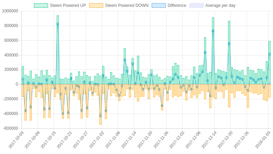Viewport: 273px width, 154px height.
Task: Click the x-axis label 2017-10-15
Action: (48, 140)
